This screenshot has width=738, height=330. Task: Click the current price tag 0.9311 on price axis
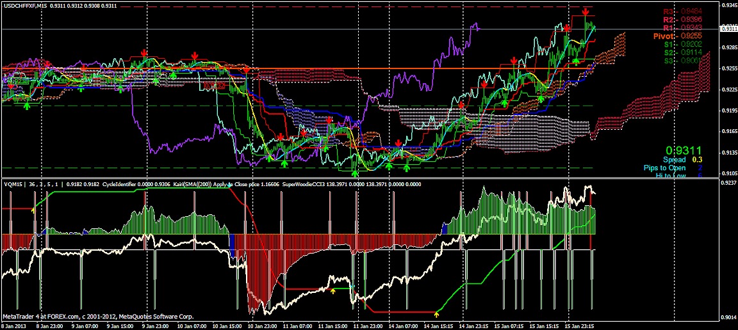(728, 29)
